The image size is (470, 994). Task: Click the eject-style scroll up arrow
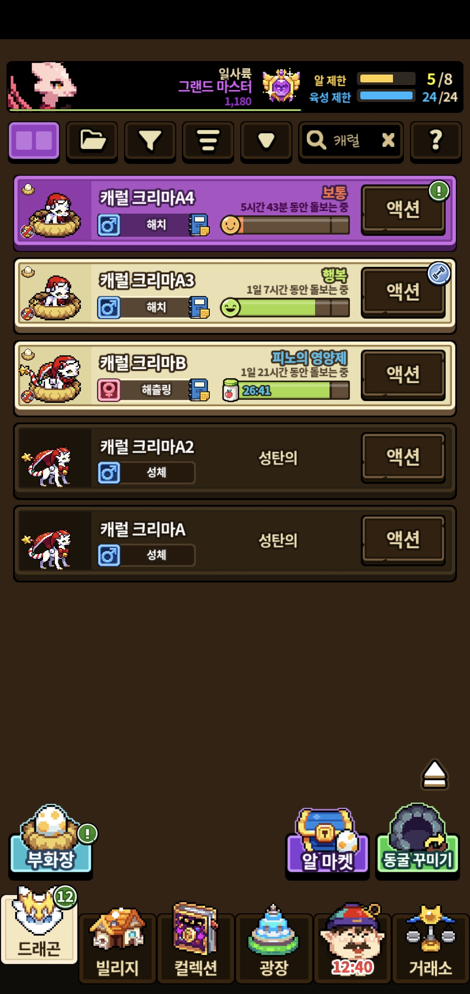click(x=434, y=774)
